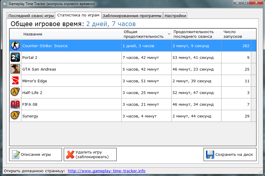The image size is (265, 176).
Task: Sort by Продолжительность последнего сеанса column
Action: 196,34
